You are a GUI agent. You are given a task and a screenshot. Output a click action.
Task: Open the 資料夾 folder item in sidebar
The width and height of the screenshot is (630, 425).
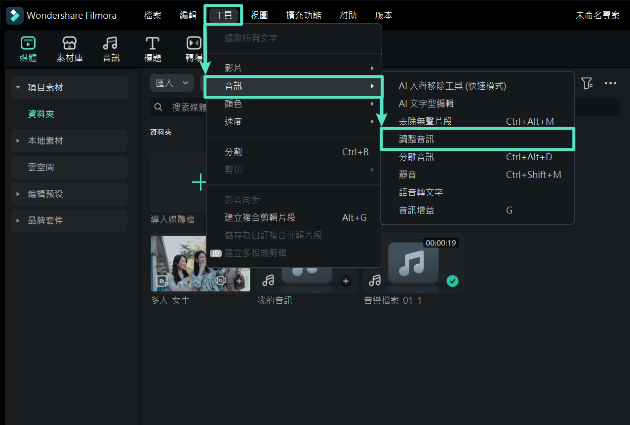coord(41,114)
